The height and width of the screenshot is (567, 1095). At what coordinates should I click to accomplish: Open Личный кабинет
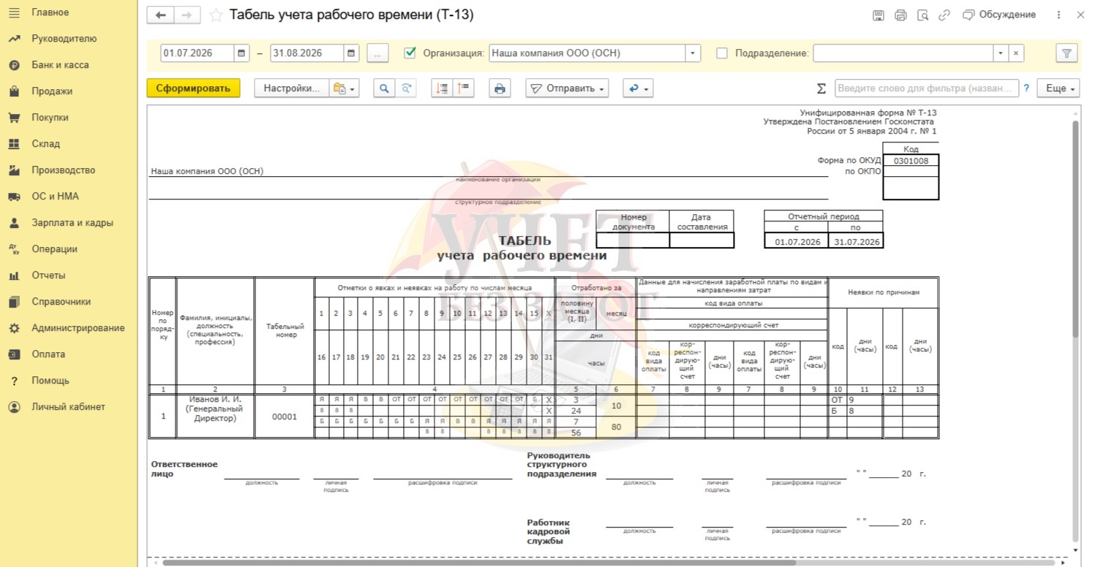pyautogui.click(x=69, y=407)
